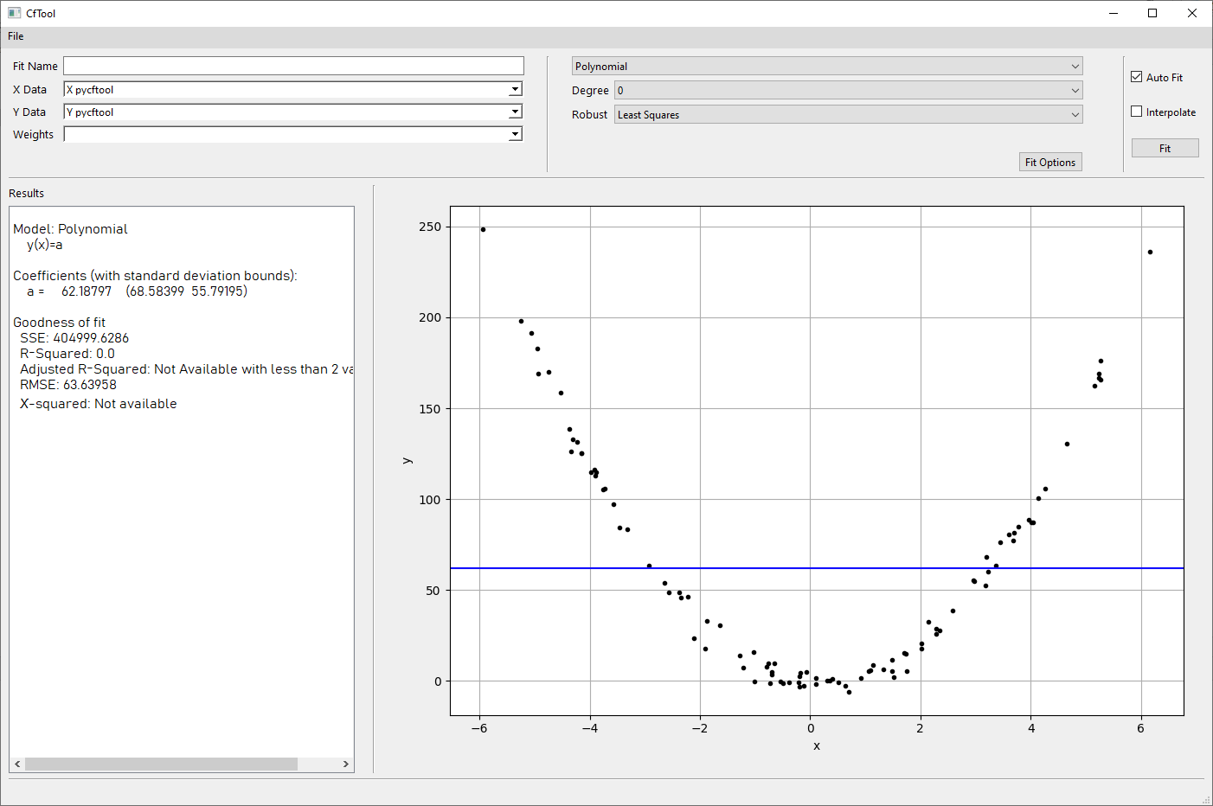Open the Robust Least Squares dropdown
The height and width of the screenshot is (806, 1213).
pos(848,115)
